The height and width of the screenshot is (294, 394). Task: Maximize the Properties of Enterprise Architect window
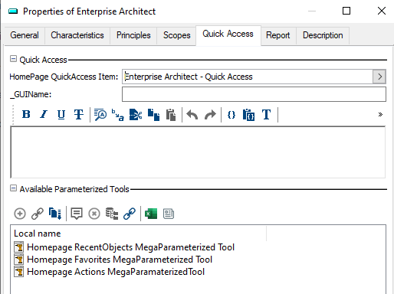point(346,11)
